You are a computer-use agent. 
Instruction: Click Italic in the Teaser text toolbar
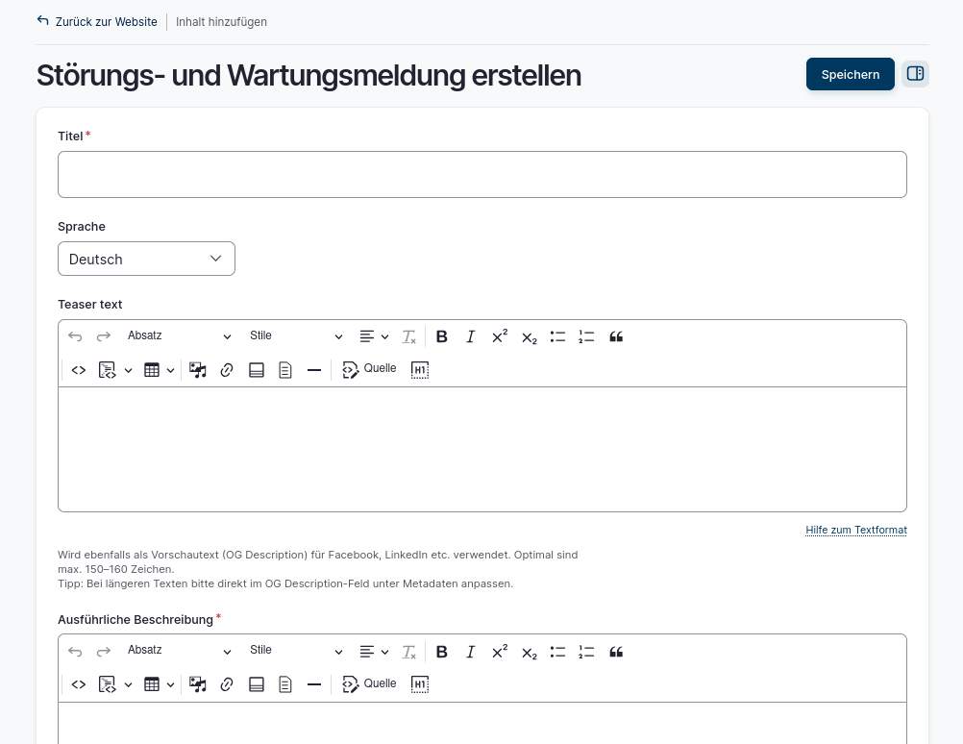point(470,336)
